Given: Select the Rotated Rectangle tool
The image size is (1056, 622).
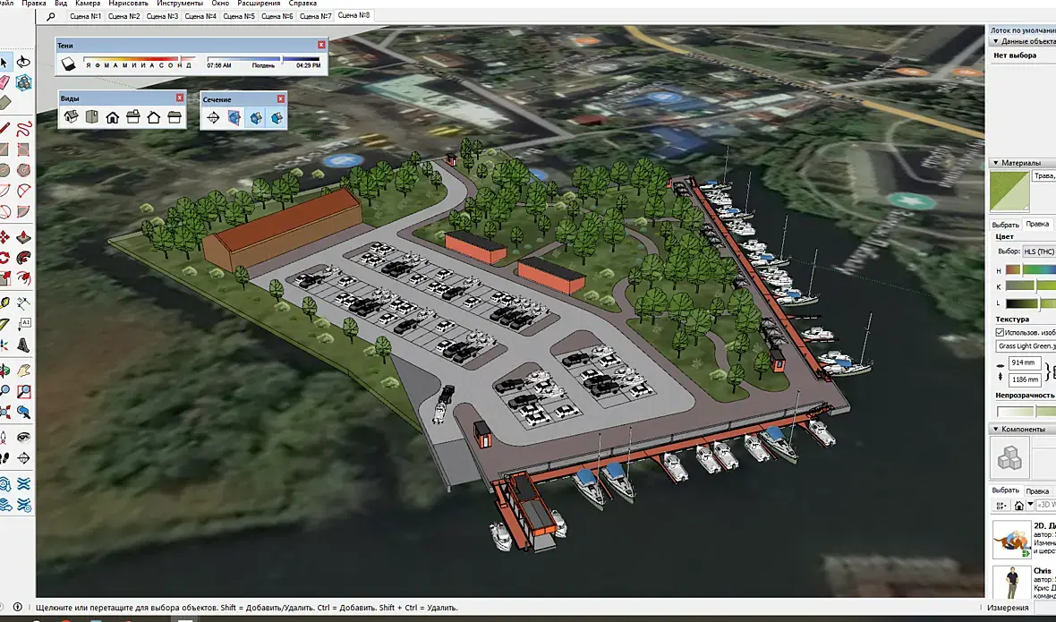Looking at the screenshot, I should click(23, 149).
